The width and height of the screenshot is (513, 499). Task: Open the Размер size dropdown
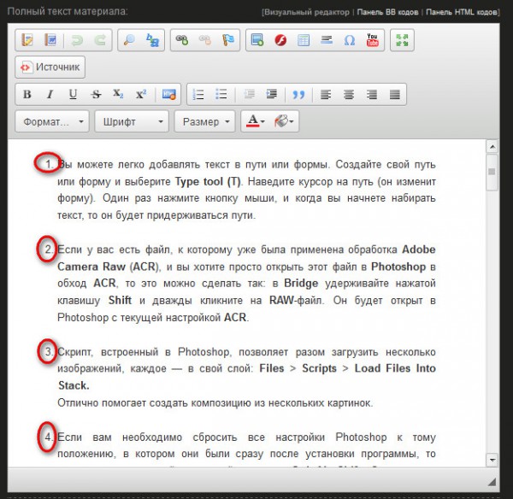205,121
